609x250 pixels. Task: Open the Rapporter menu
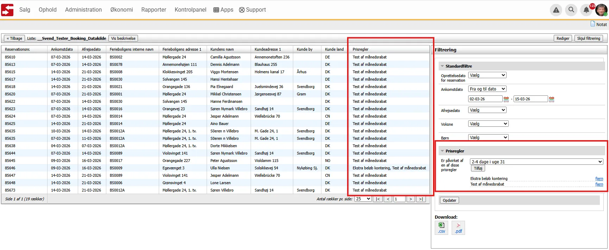click(x=153, y=10)
